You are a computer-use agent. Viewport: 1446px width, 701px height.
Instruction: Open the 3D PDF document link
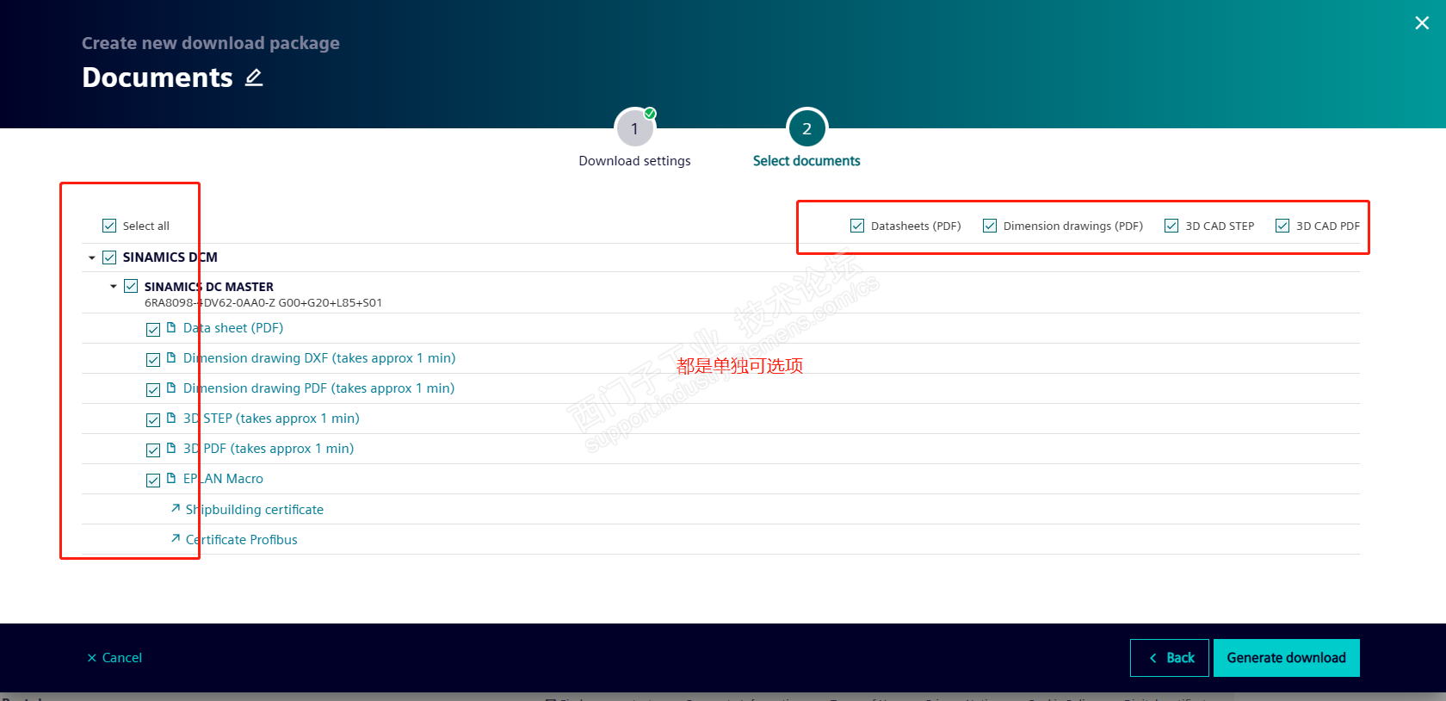pos(269,449)
